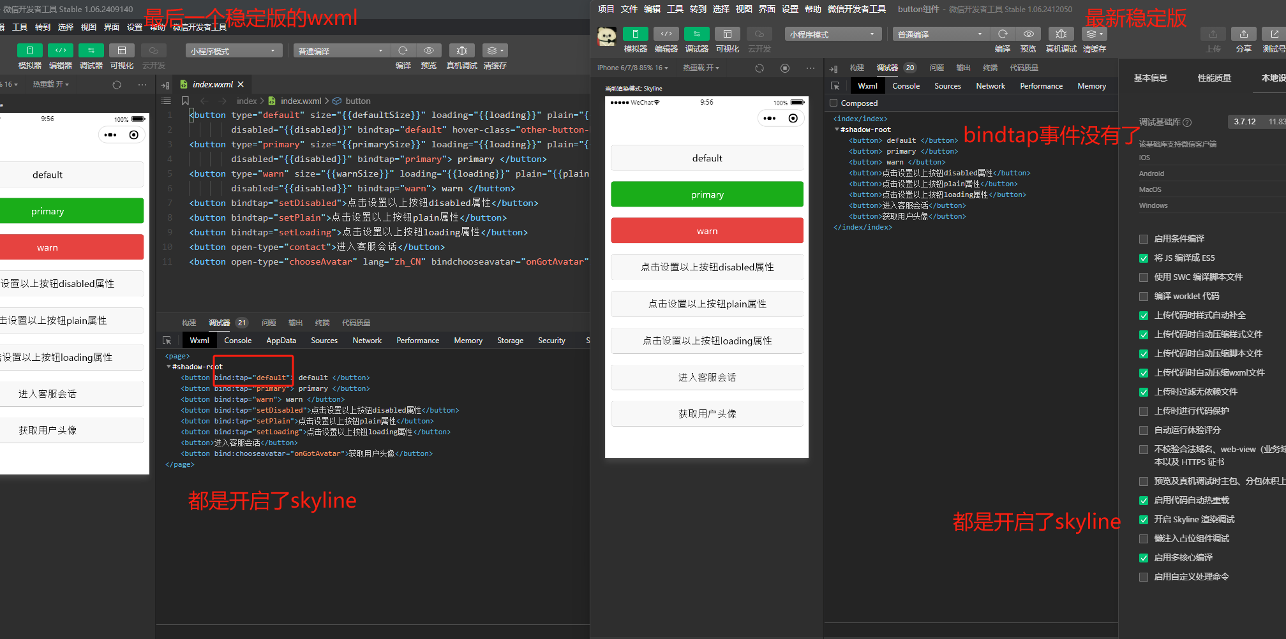Viewport: 1286px width, 639px height.
Task: Tap red warn button in right simulator
Action: pyautogui.click(x=707, y=231)
